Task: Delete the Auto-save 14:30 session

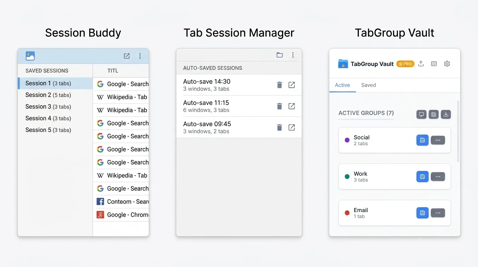Action: [279, 85]
